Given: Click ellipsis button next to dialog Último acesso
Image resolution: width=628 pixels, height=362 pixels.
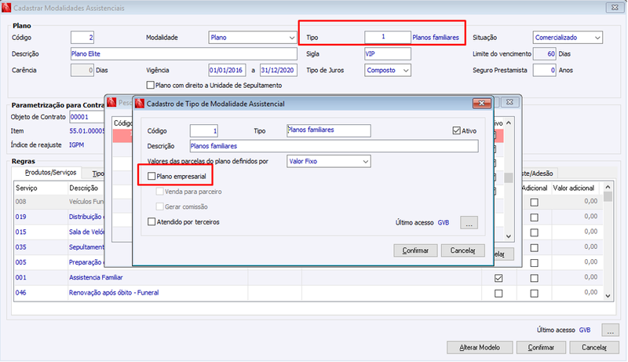Looking at the screenshot, I should click(469, 223).
